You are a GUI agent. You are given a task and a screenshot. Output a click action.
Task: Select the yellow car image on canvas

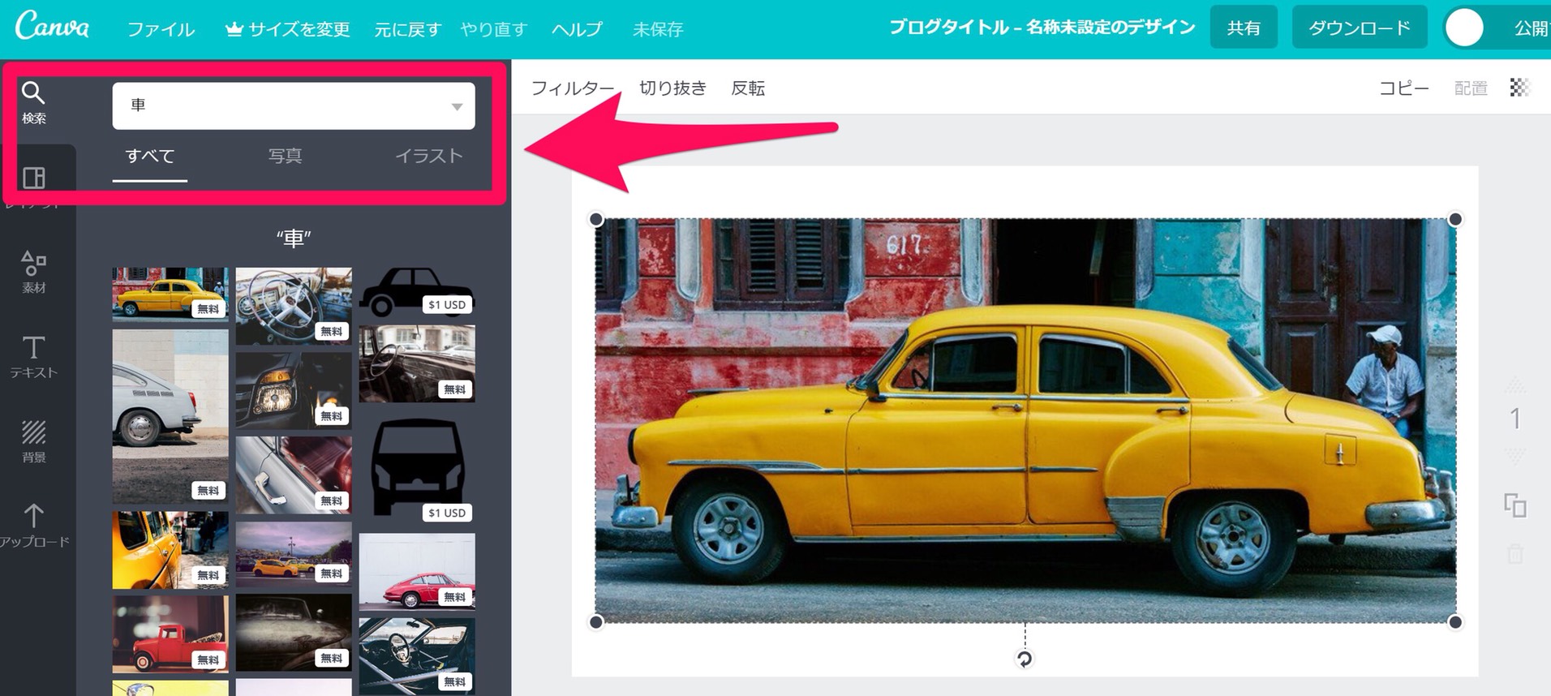point(1025,420)
